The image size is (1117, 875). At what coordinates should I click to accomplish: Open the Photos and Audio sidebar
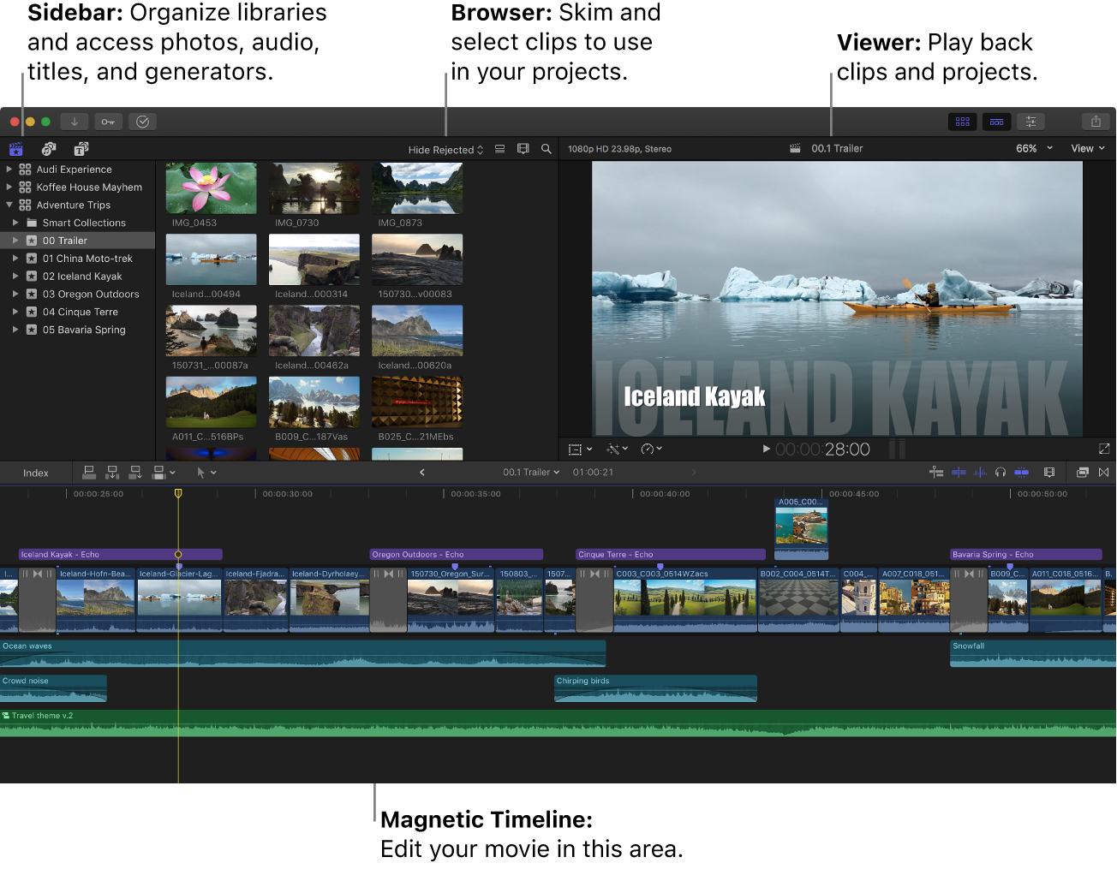coord(49,148)
